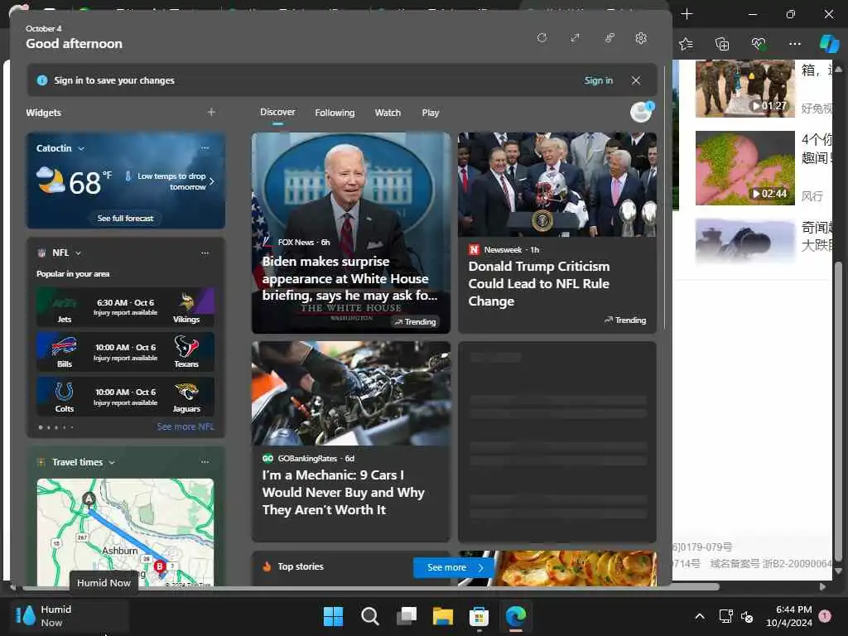Screen dimensions: 848x636
Task: Open network status tray icon
Action: pos(725,616)
